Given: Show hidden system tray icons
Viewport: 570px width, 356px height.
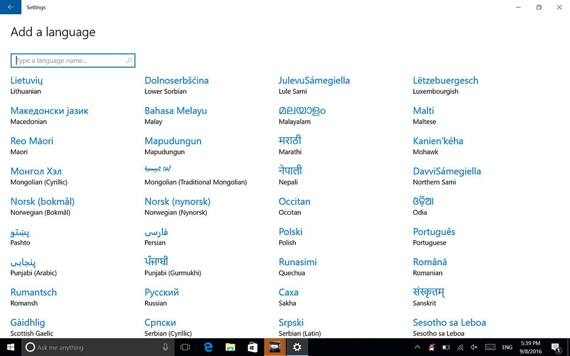Looking at the screenshot, I should [417, 347].
